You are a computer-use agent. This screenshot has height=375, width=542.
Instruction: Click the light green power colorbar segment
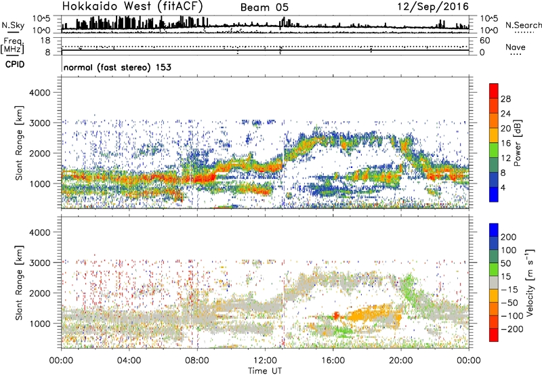coord(494,150)
